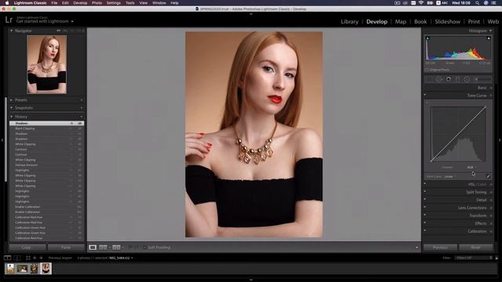Select the Spot Removal tool

tap(439, 79)
